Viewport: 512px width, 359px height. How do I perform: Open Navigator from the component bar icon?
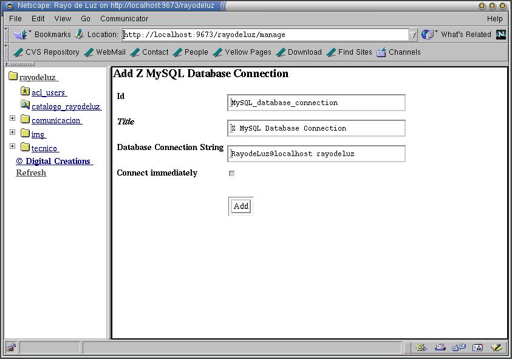click(x=420, y=347)
